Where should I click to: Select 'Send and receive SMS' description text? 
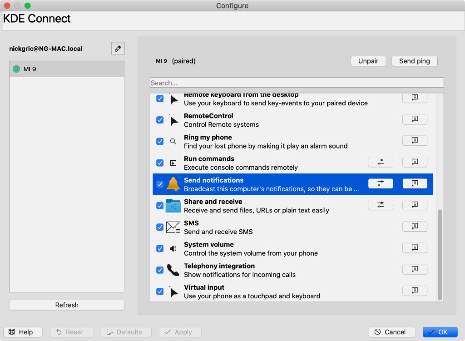(x=218, y=232)
